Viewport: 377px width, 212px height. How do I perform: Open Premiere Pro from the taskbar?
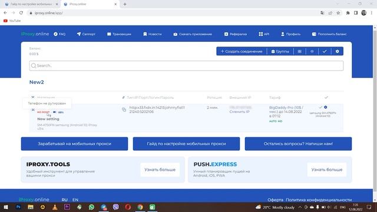click(x=67, y=207)
